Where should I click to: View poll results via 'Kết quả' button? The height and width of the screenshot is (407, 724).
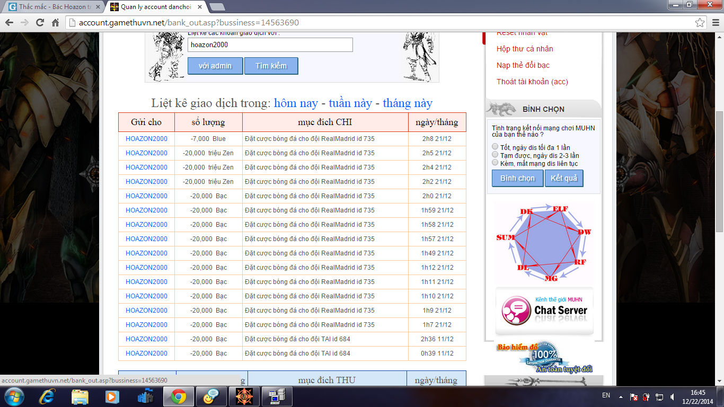pos(564,178)
